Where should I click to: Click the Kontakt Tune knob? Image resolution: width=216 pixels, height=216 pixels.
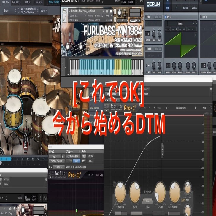point(120,12)
